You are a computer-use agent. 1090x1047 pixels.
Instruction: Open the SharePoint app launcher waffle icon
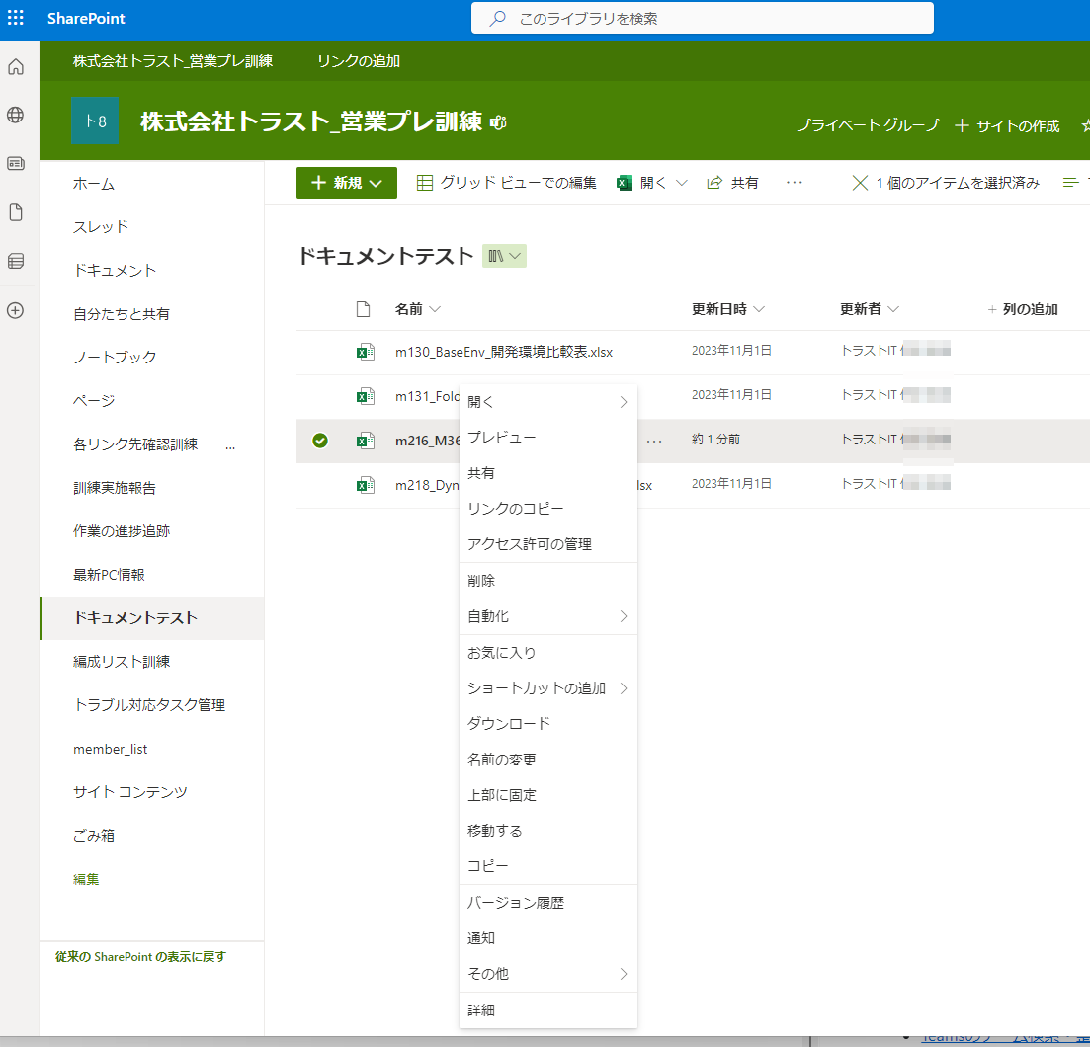pos(15,18)
